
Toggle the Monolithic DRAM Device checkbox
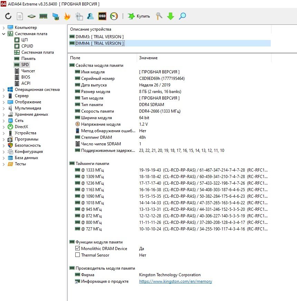pyautogui.click(x=77, y=248)
